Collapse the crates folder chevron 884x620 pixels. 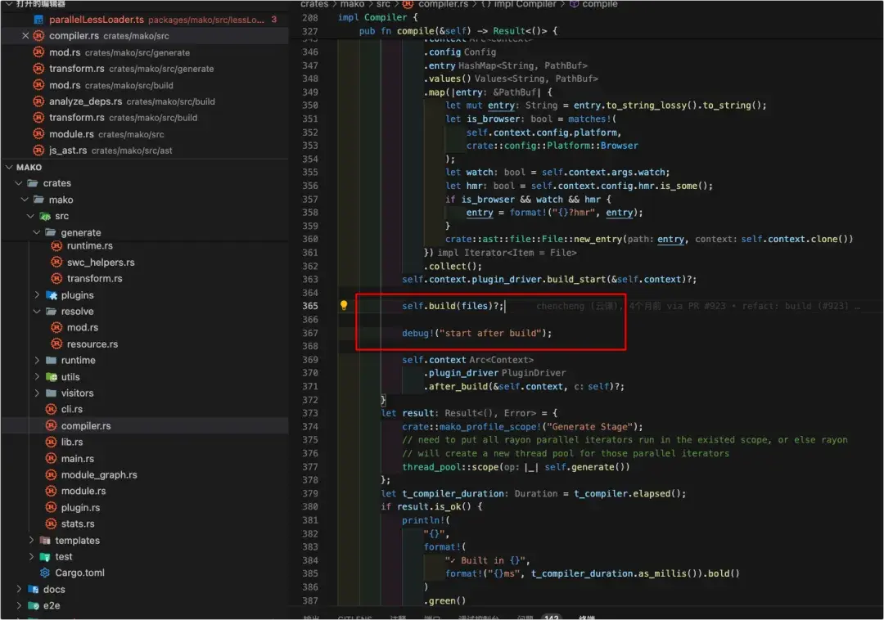[x=19, y=183]
